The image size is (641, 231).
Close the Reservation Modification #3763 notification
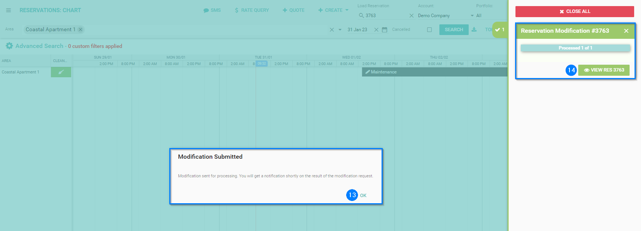pos(626,31)
